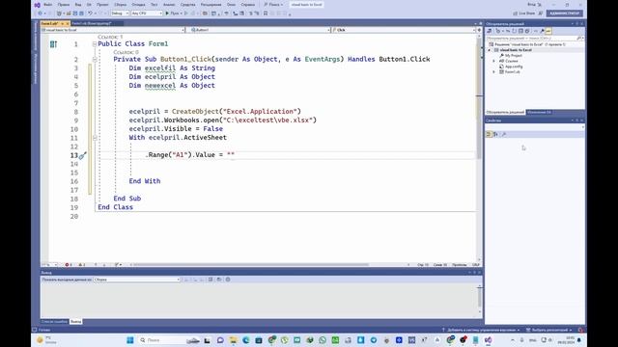Switch to the Обозреватель решений bottom tab
This screenshot has height=347, width=618.
pos(505,113)
